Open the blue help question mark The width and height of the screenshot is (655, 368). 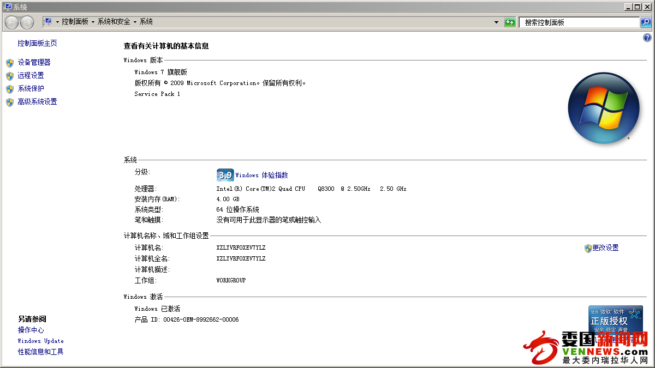pyautogui.click(x=647, y=38)
